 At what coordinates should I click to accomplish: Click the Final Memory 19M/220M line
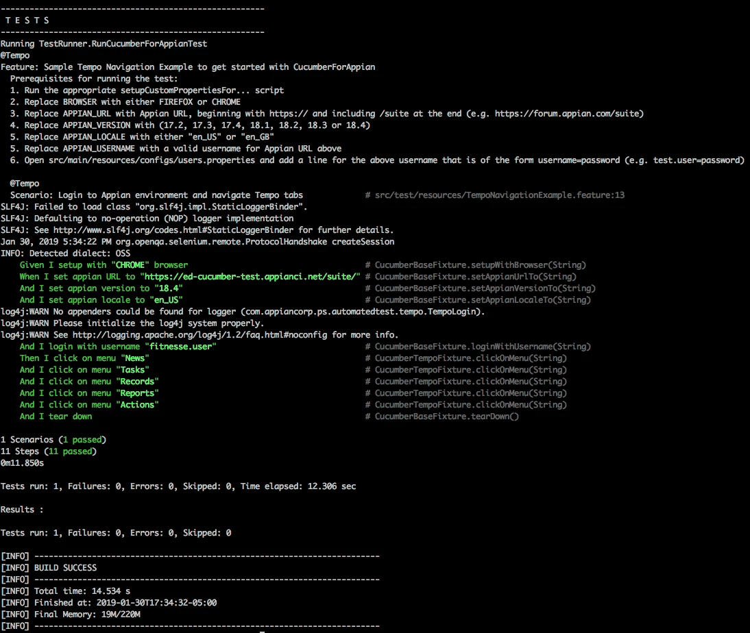coord(71,615)
